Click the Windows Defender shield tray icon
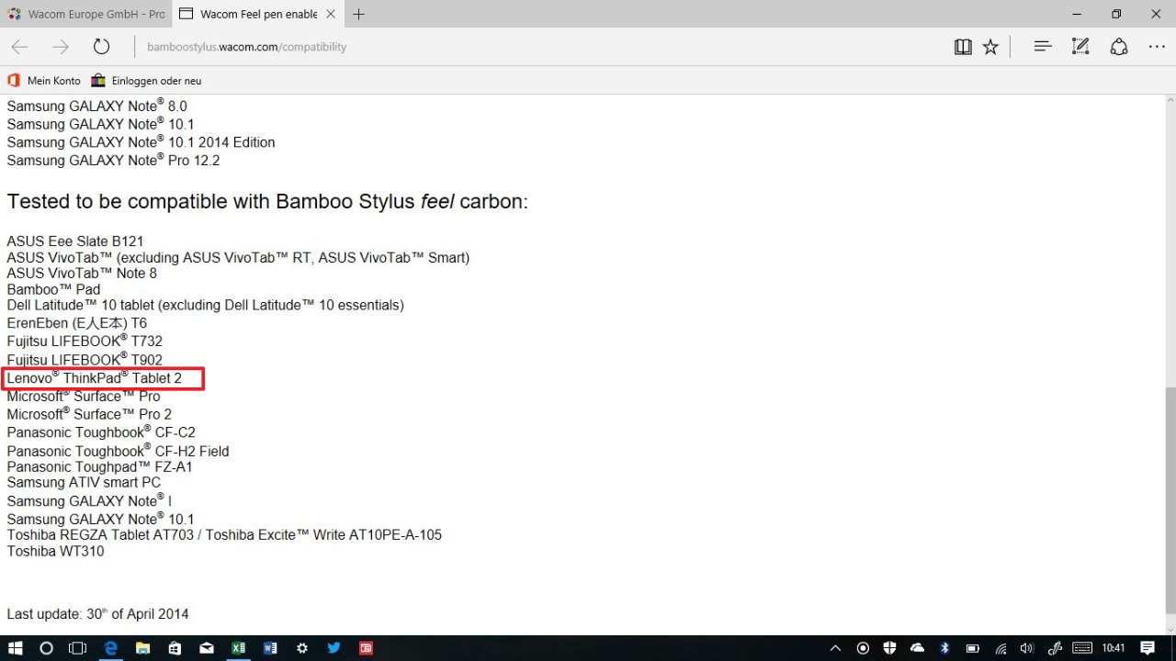1176x661 pixels. click(890, 648)
